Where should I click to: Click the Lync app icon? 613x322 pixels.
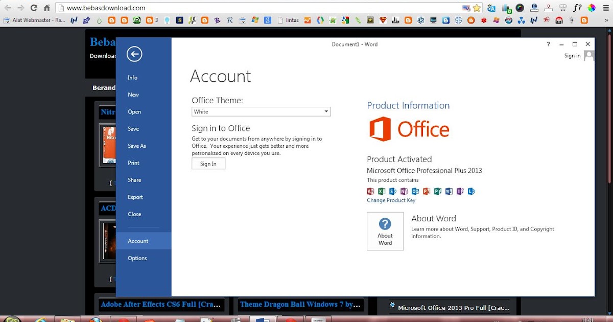[471, 191]
